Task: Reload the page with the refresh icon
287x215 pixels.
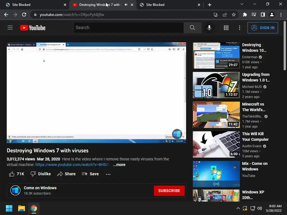Action: [24, 15]
